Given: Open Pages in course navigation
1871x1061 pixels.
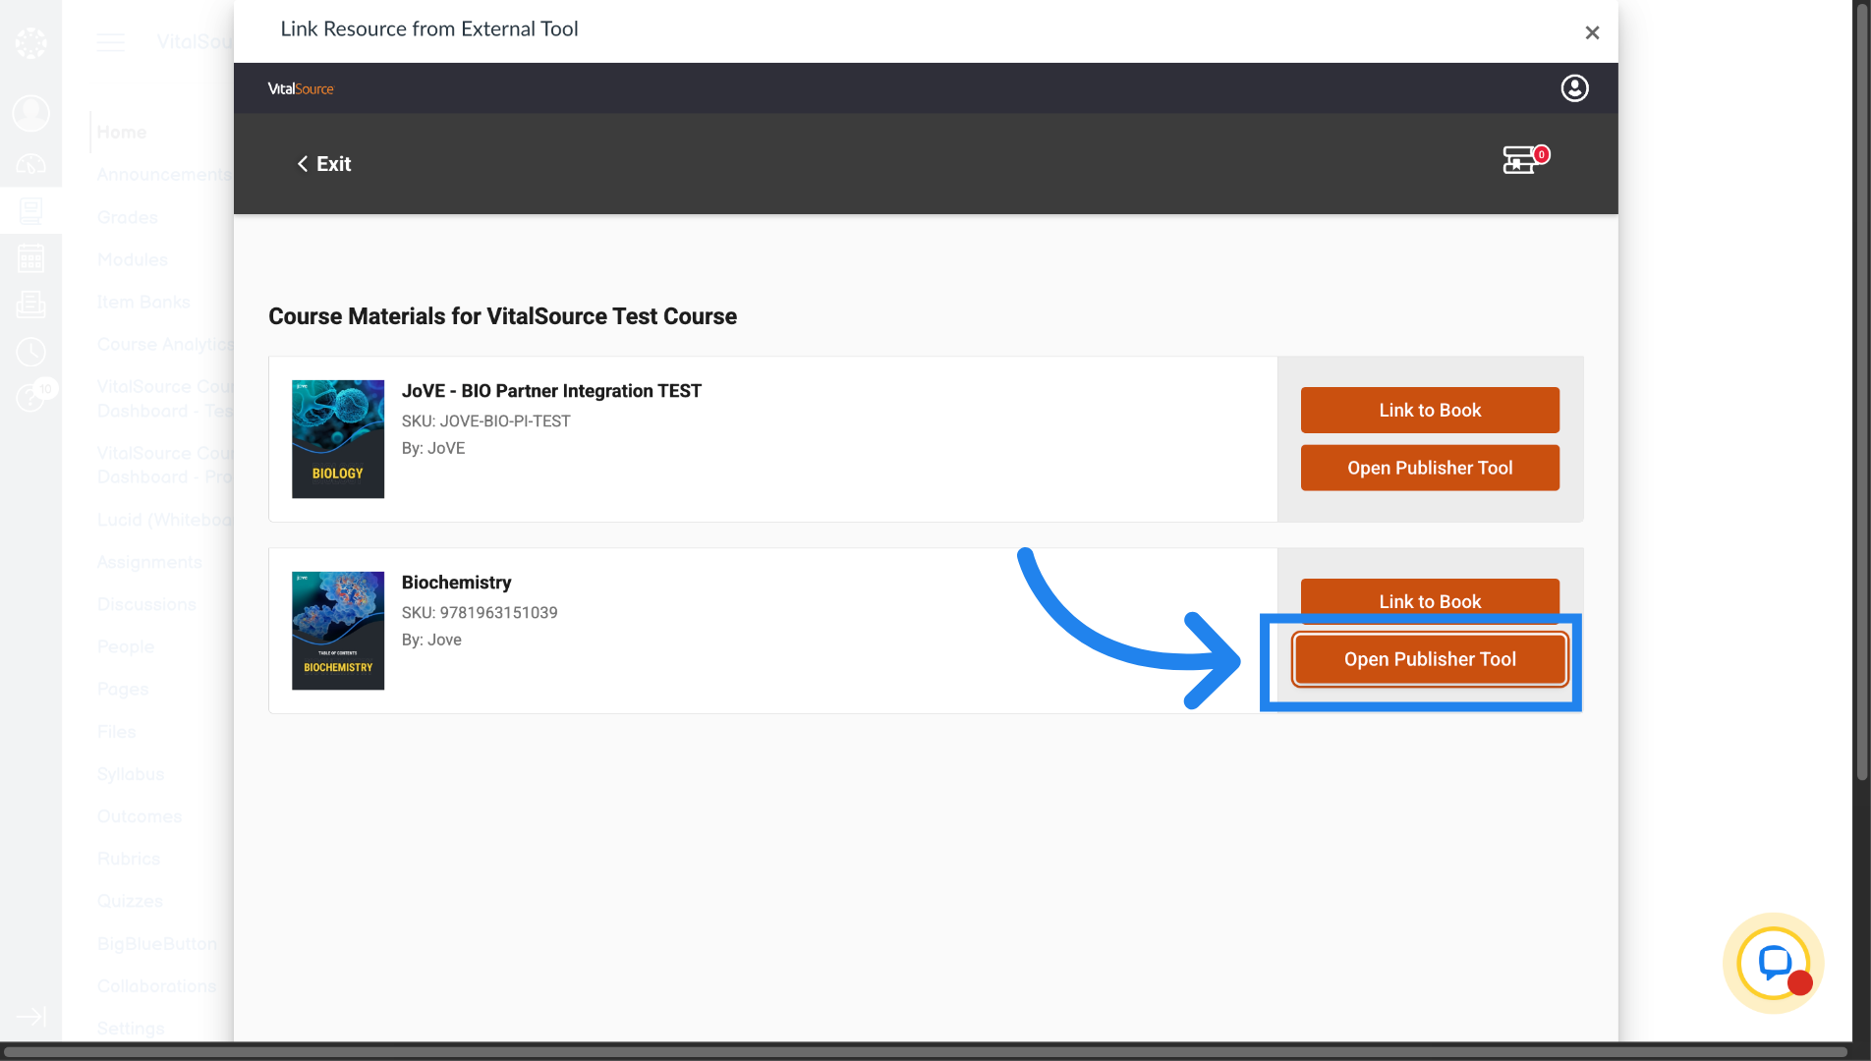Looking at the screenshot, I should tap(123, 689).
